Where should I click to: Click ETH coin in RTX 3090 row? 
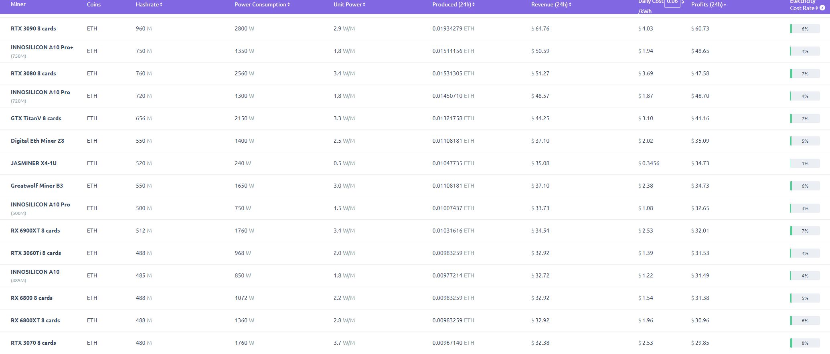[92, 28]
